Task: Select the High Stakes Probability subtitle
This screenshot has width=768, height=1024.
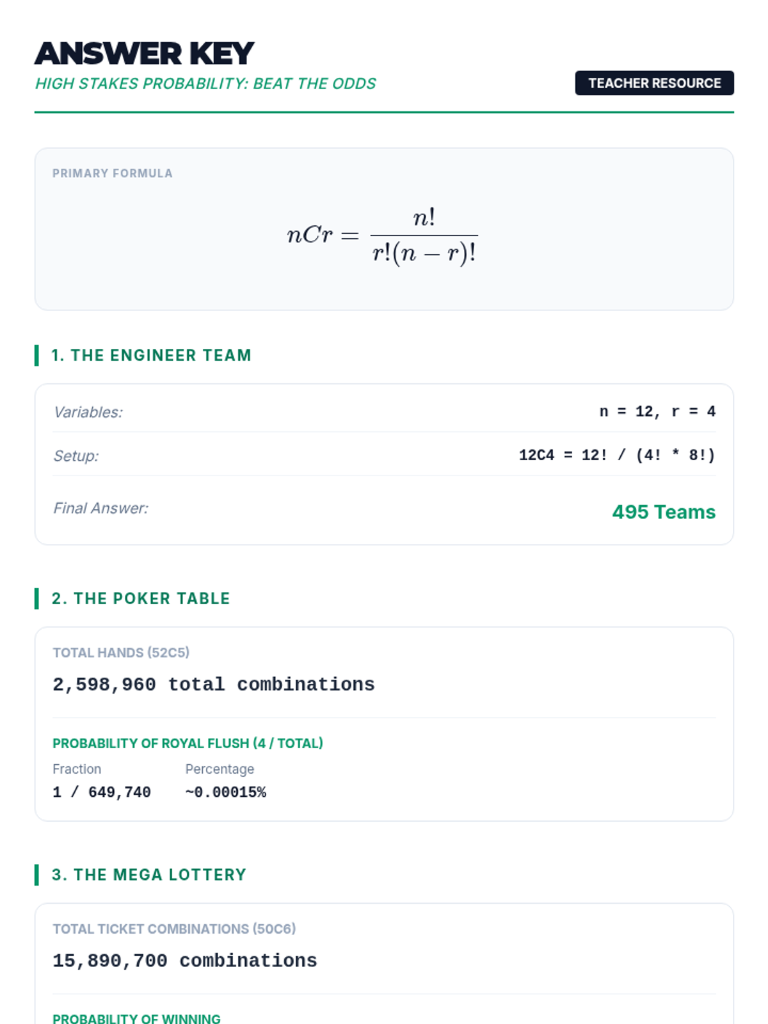Action: point(205,84)
